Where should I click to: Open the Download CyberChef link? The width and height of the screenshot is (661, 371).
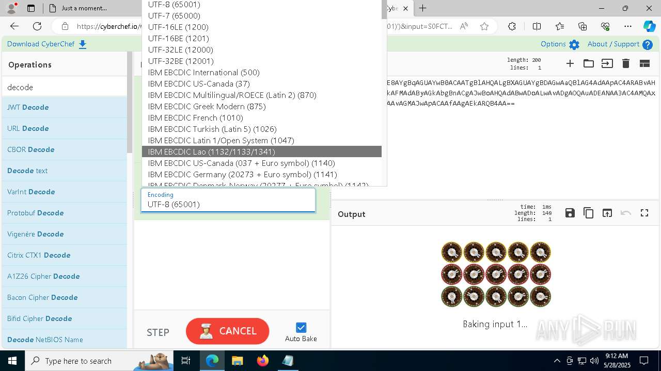click(41, 44)
